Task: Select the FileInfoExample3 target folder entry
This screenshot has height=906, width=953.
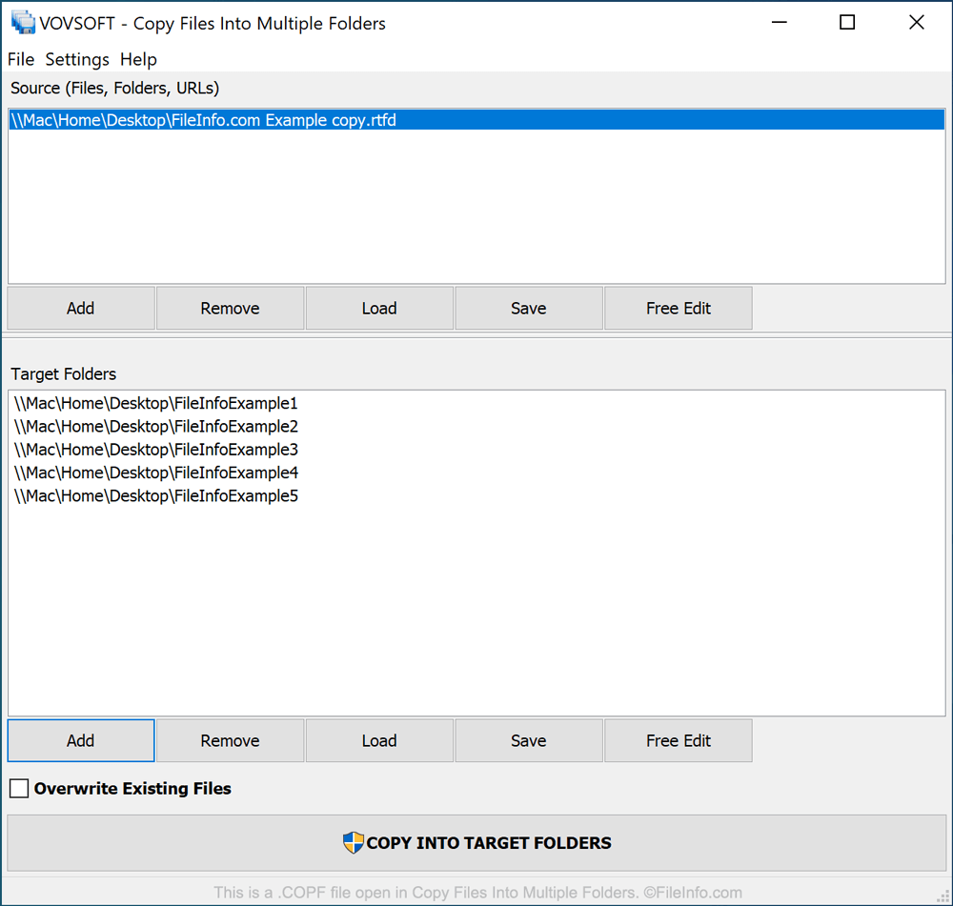Action: click(155, 449)
